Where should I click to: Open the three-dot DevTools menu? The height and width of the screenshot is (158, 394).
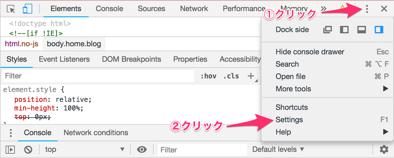[x=367, y=9]
